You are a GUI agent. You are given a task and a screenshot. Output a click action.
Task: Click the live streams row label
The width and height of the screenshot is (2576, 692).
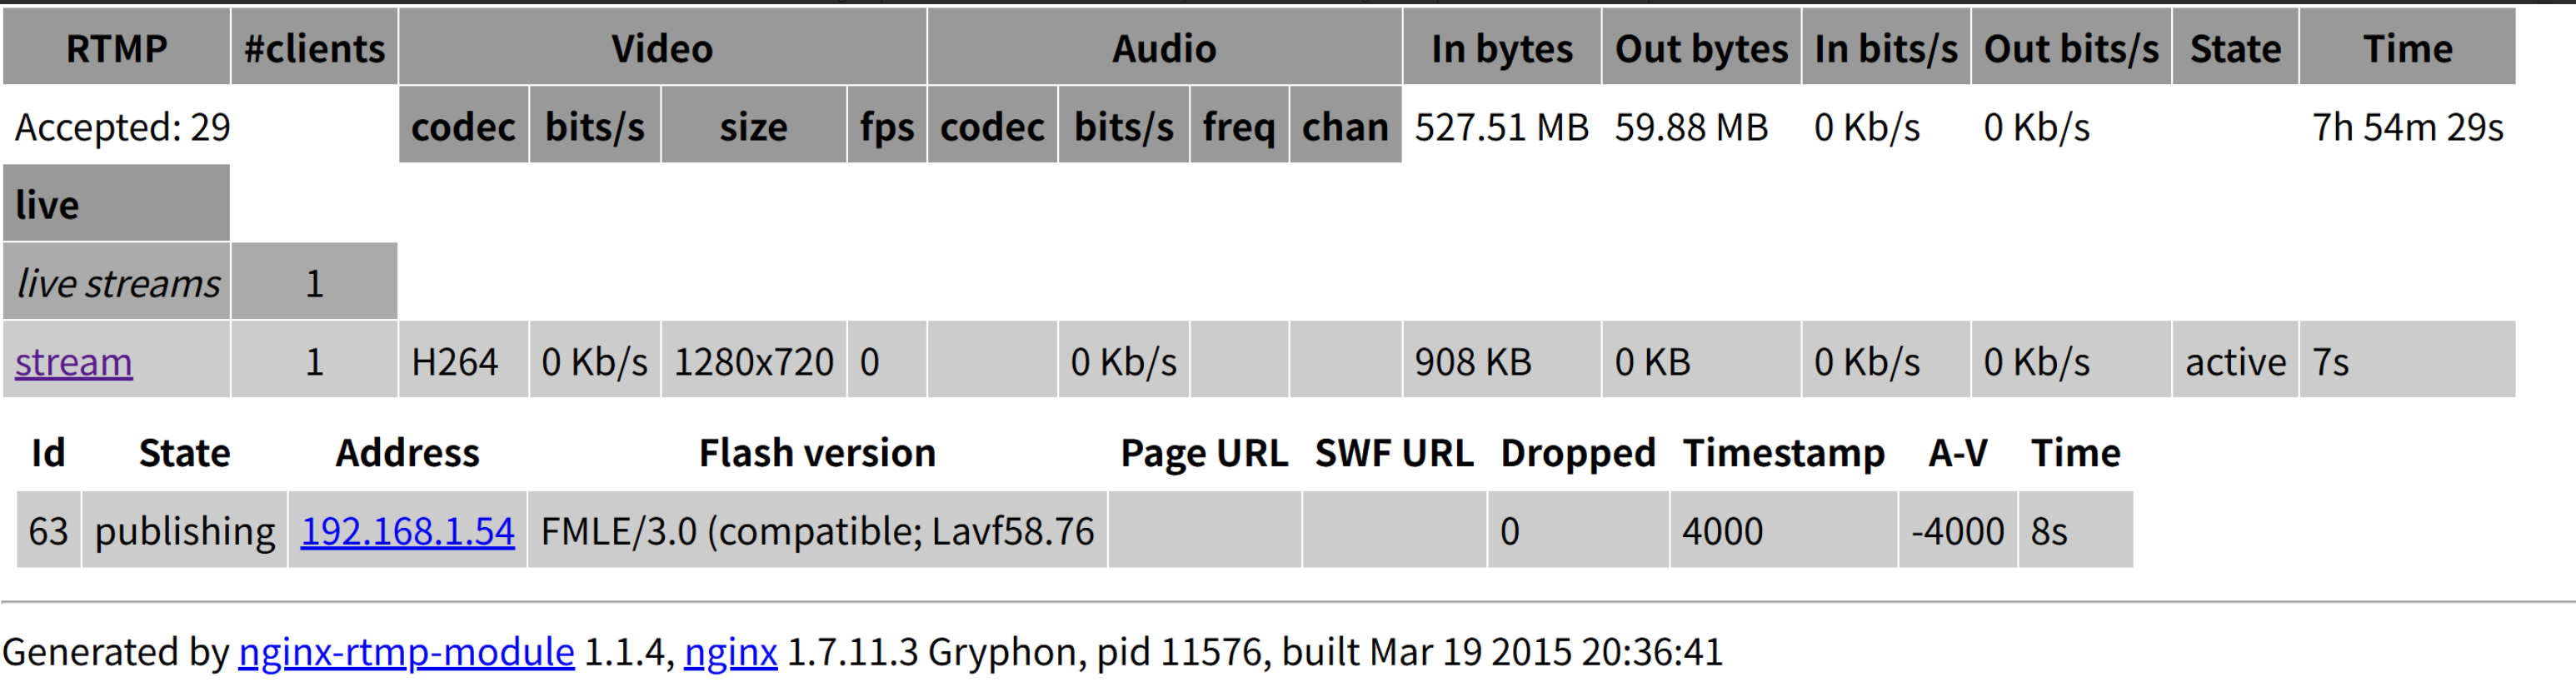pos(118,283)
